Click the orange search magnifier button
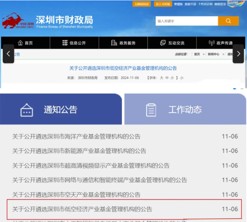The image size is (247, 222). click(228, 21)
